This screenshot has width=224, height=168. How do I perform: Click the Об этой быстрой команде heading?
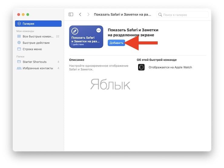tap(157, 60)
